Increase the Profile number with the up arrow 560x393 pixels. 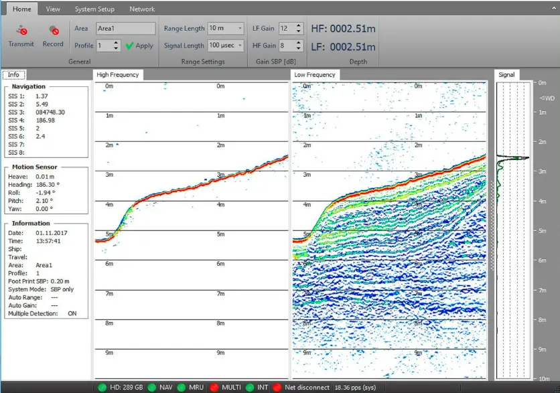116,43
